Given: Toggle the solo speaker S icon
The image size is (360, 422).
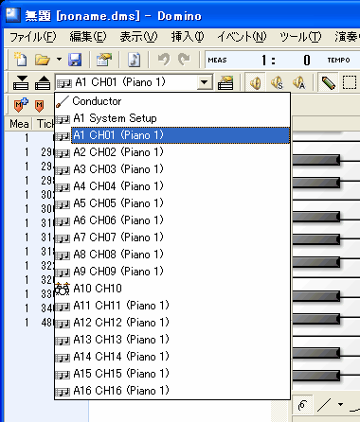Looking at the screenshot, I should click(x=277, y=83).
